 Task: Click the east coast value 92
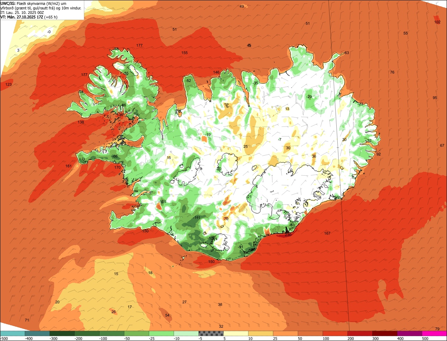click(x=379, y=154)
